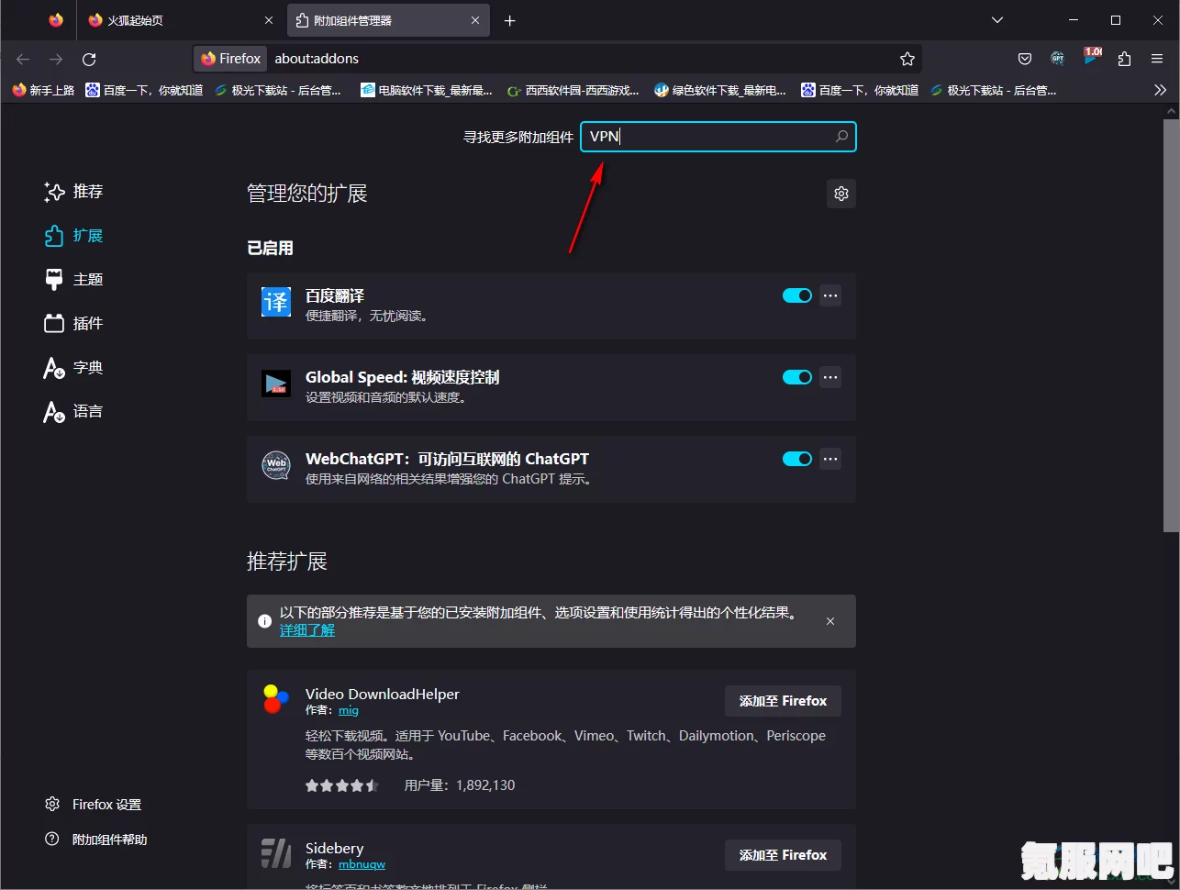
Task: Open the 电脑软件下载 bookmark
Action: pos(427,90)
